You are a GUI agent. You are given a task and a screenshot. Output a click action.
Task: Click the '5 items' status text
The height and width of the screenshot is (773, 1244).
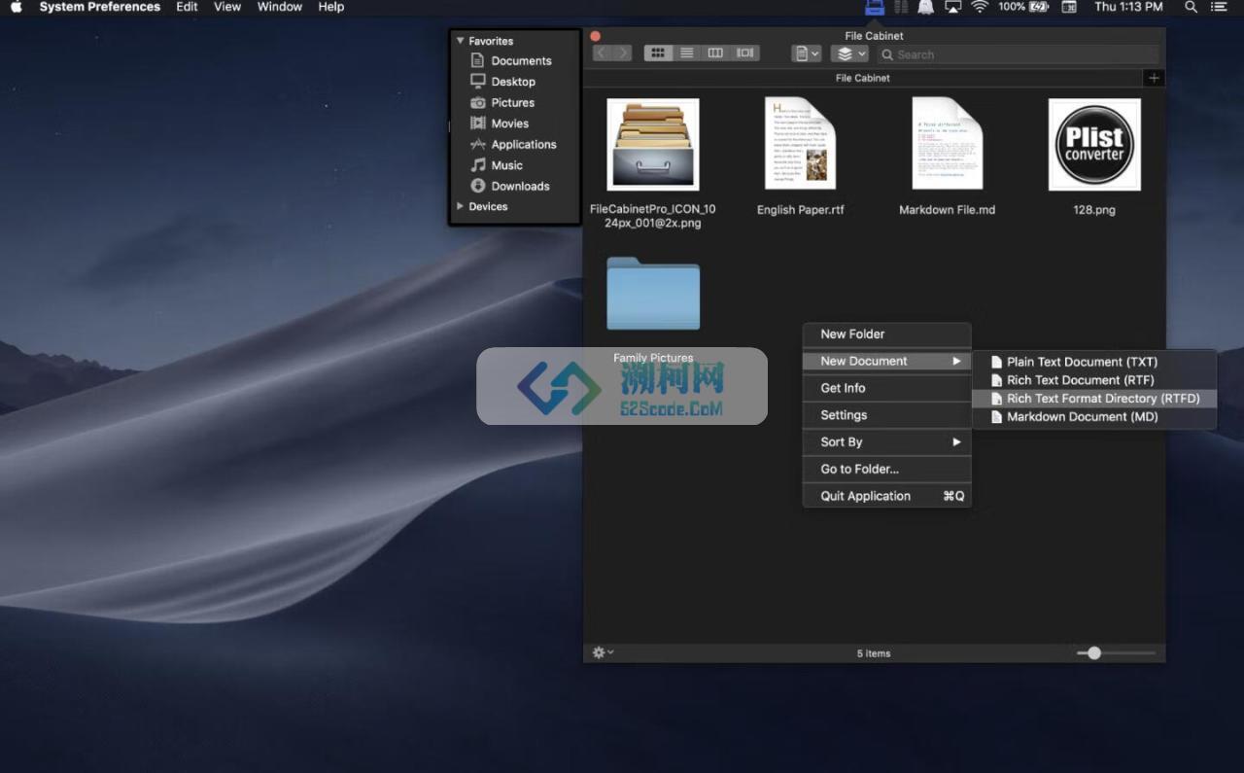(x=874, y=653)
